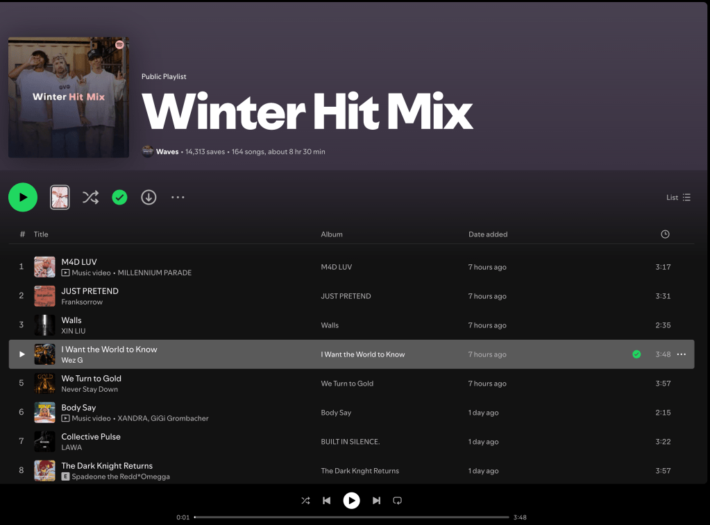Click the We Turn to Gold cover art

pos(45,384)
